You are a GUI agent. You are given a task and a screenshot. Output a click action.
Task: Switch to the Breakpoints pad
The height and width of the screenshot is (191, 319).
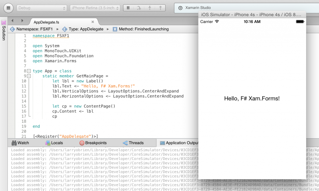(x=93, y=143)
